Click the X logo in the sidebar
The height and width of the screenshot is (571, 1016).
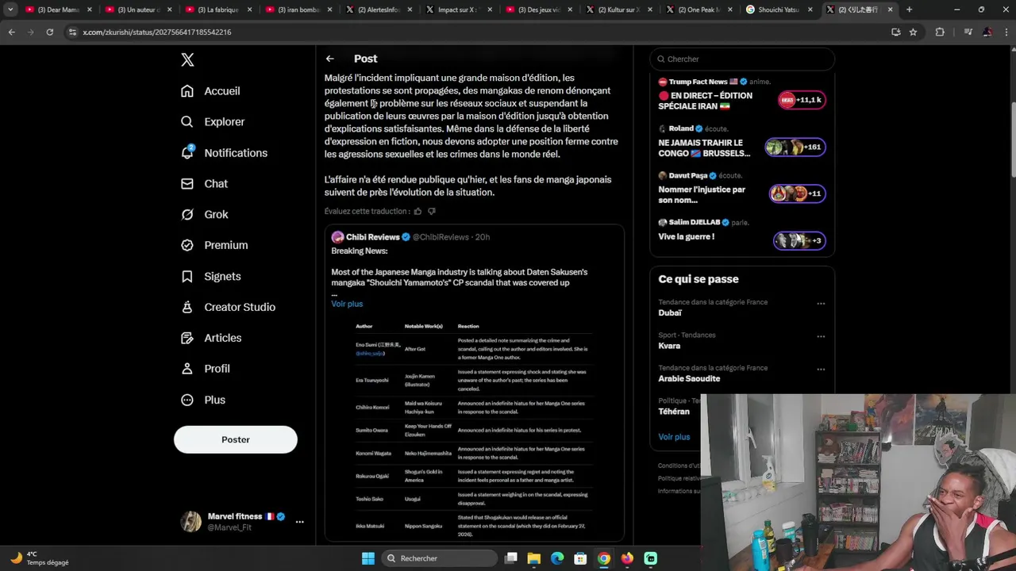click(x=187, y=59)
